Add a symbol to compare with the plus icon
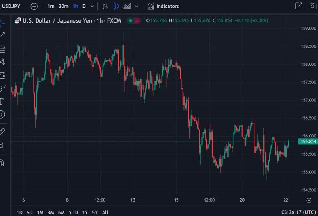Viewport: 318px width, 216px height. pyautogui.click(x=34, y=7)
